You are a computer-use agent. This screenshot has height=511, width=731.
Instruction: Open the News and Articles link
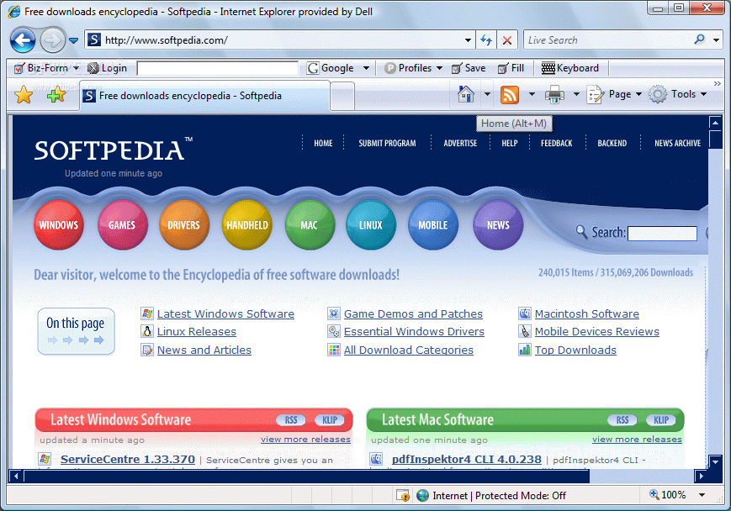[x=204, y=350]
